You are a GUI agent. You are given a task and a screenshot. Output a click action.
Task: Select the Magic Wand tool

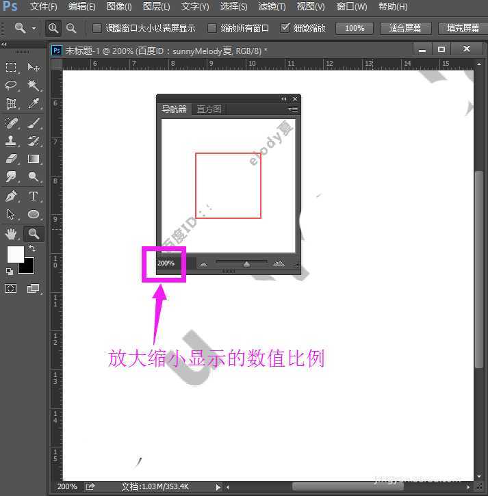[x=33, y=86]
